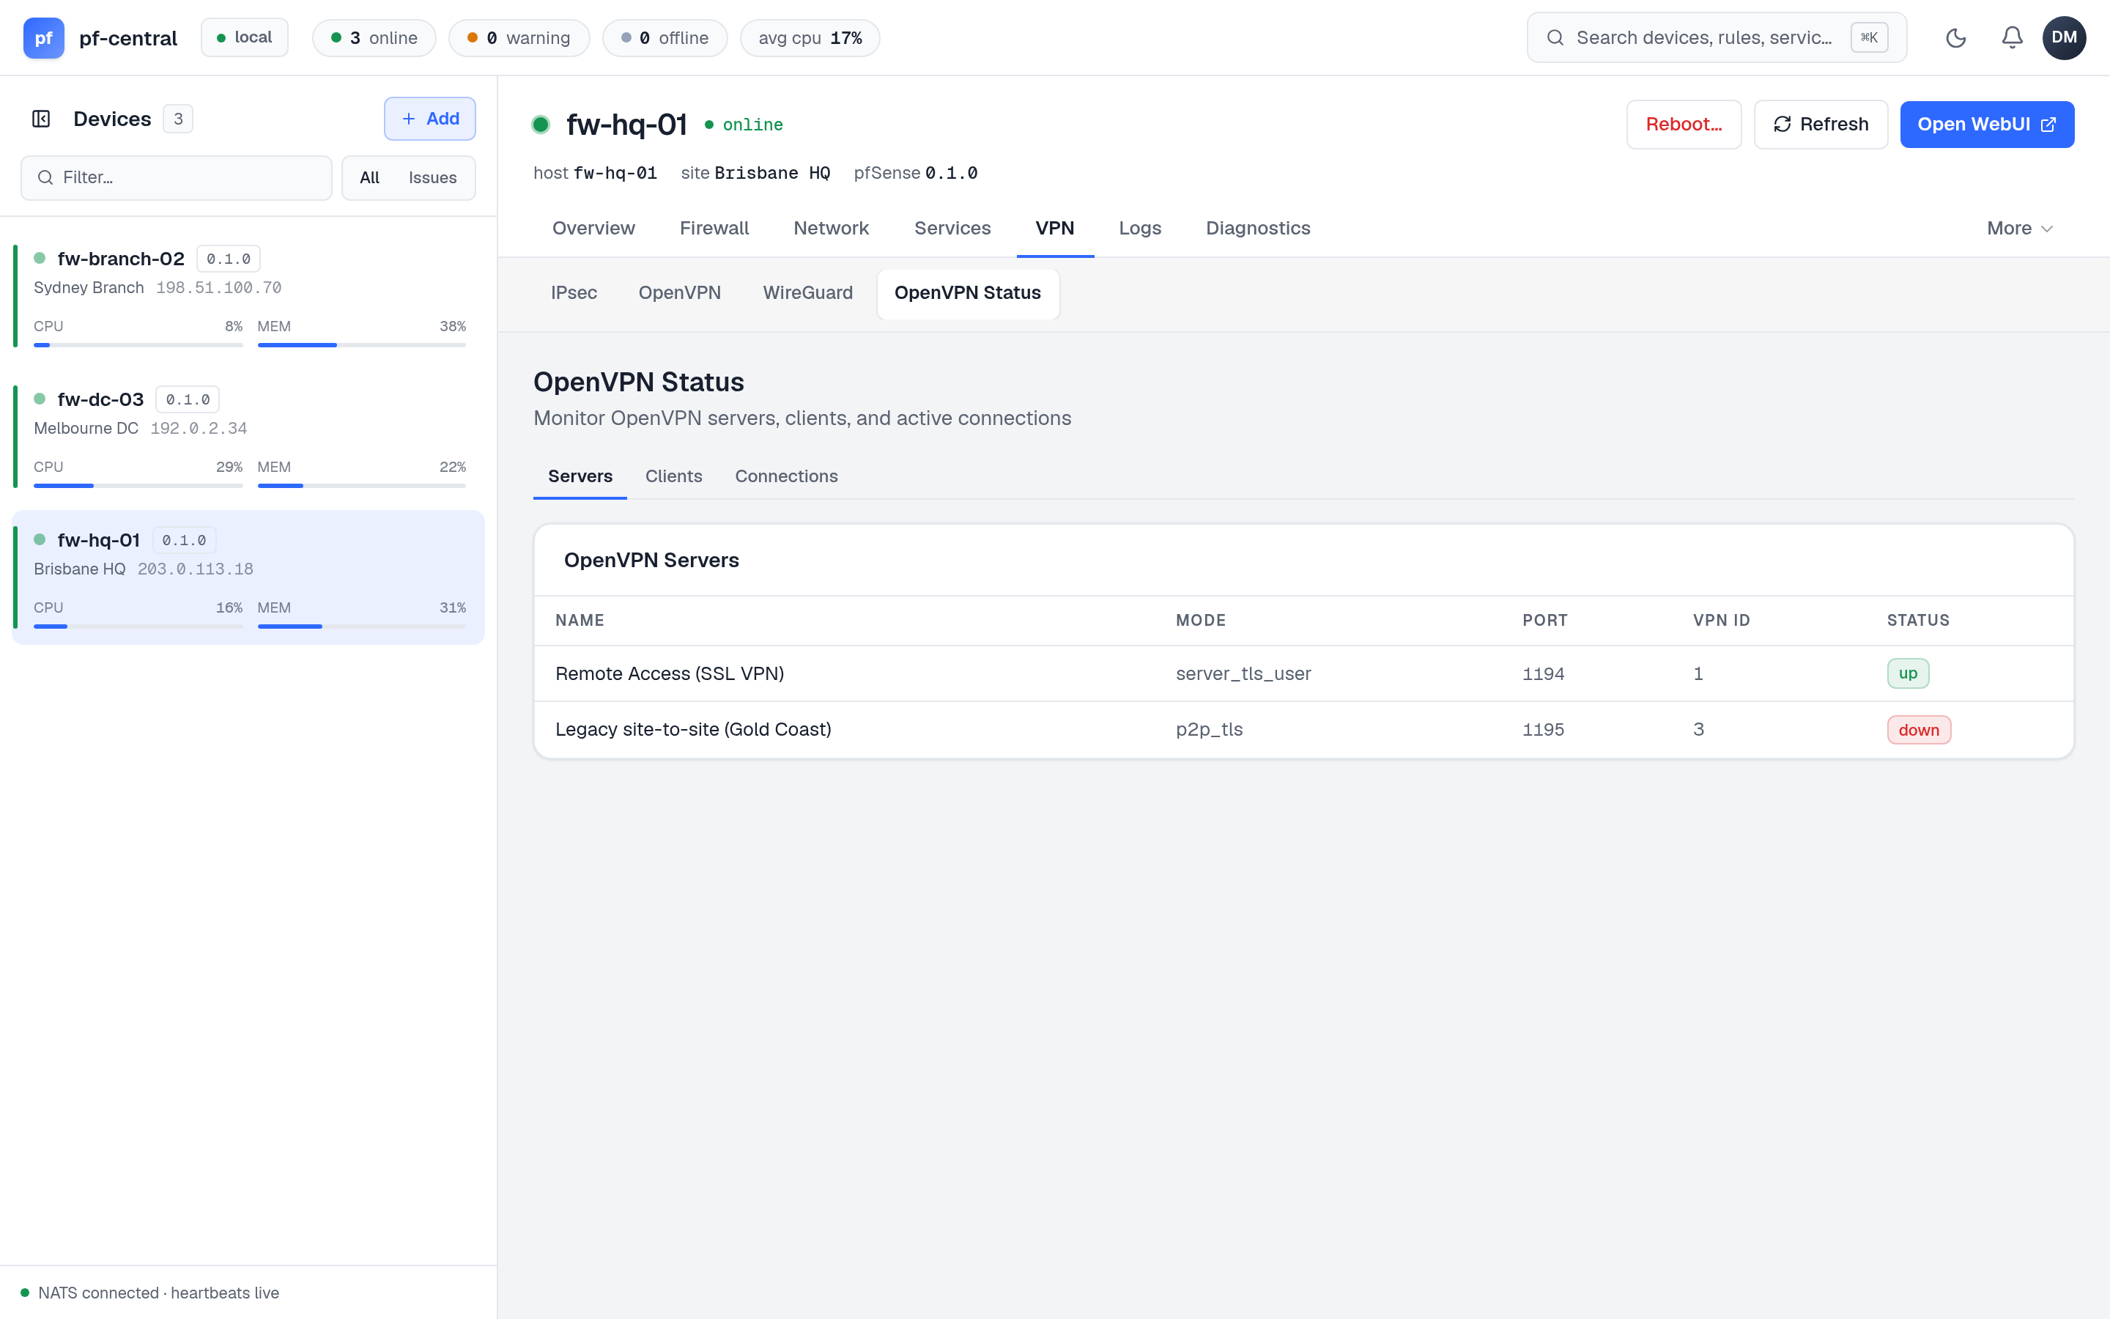
Task: Click the Reboot... button
Action: 1684,125
